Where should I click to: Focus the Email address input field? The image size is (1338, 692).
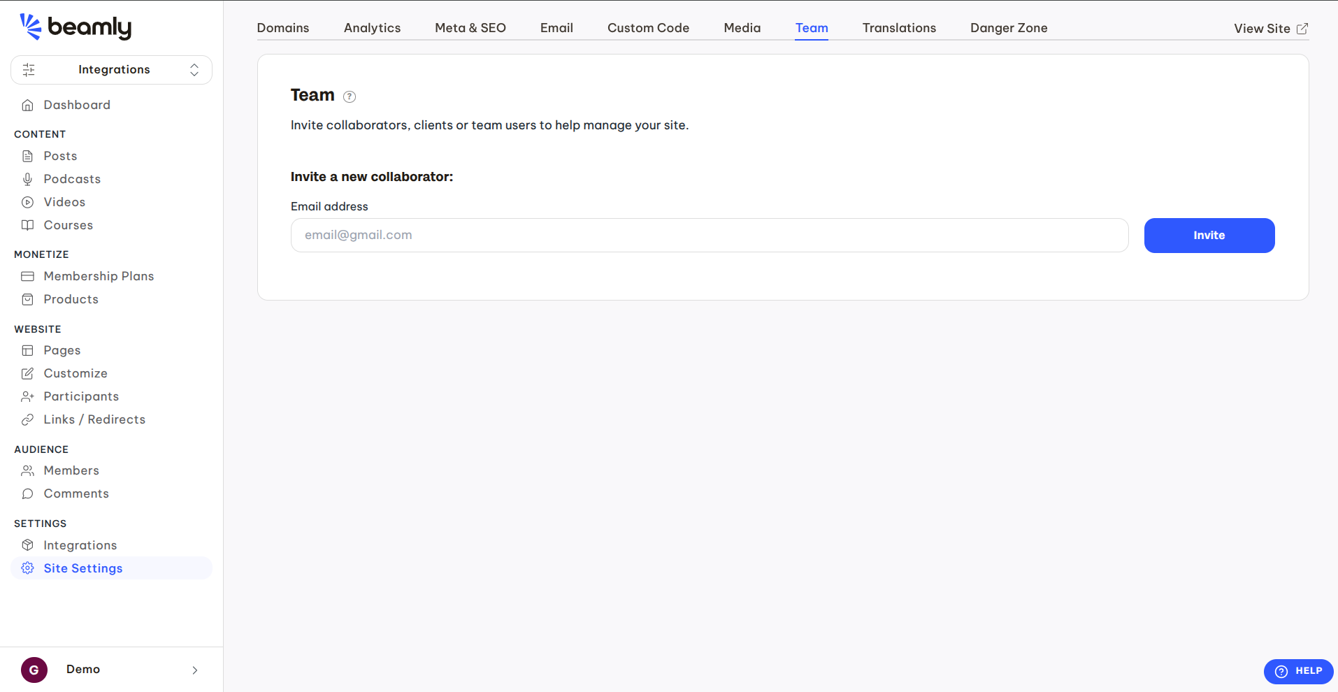(x=710, y=236)
